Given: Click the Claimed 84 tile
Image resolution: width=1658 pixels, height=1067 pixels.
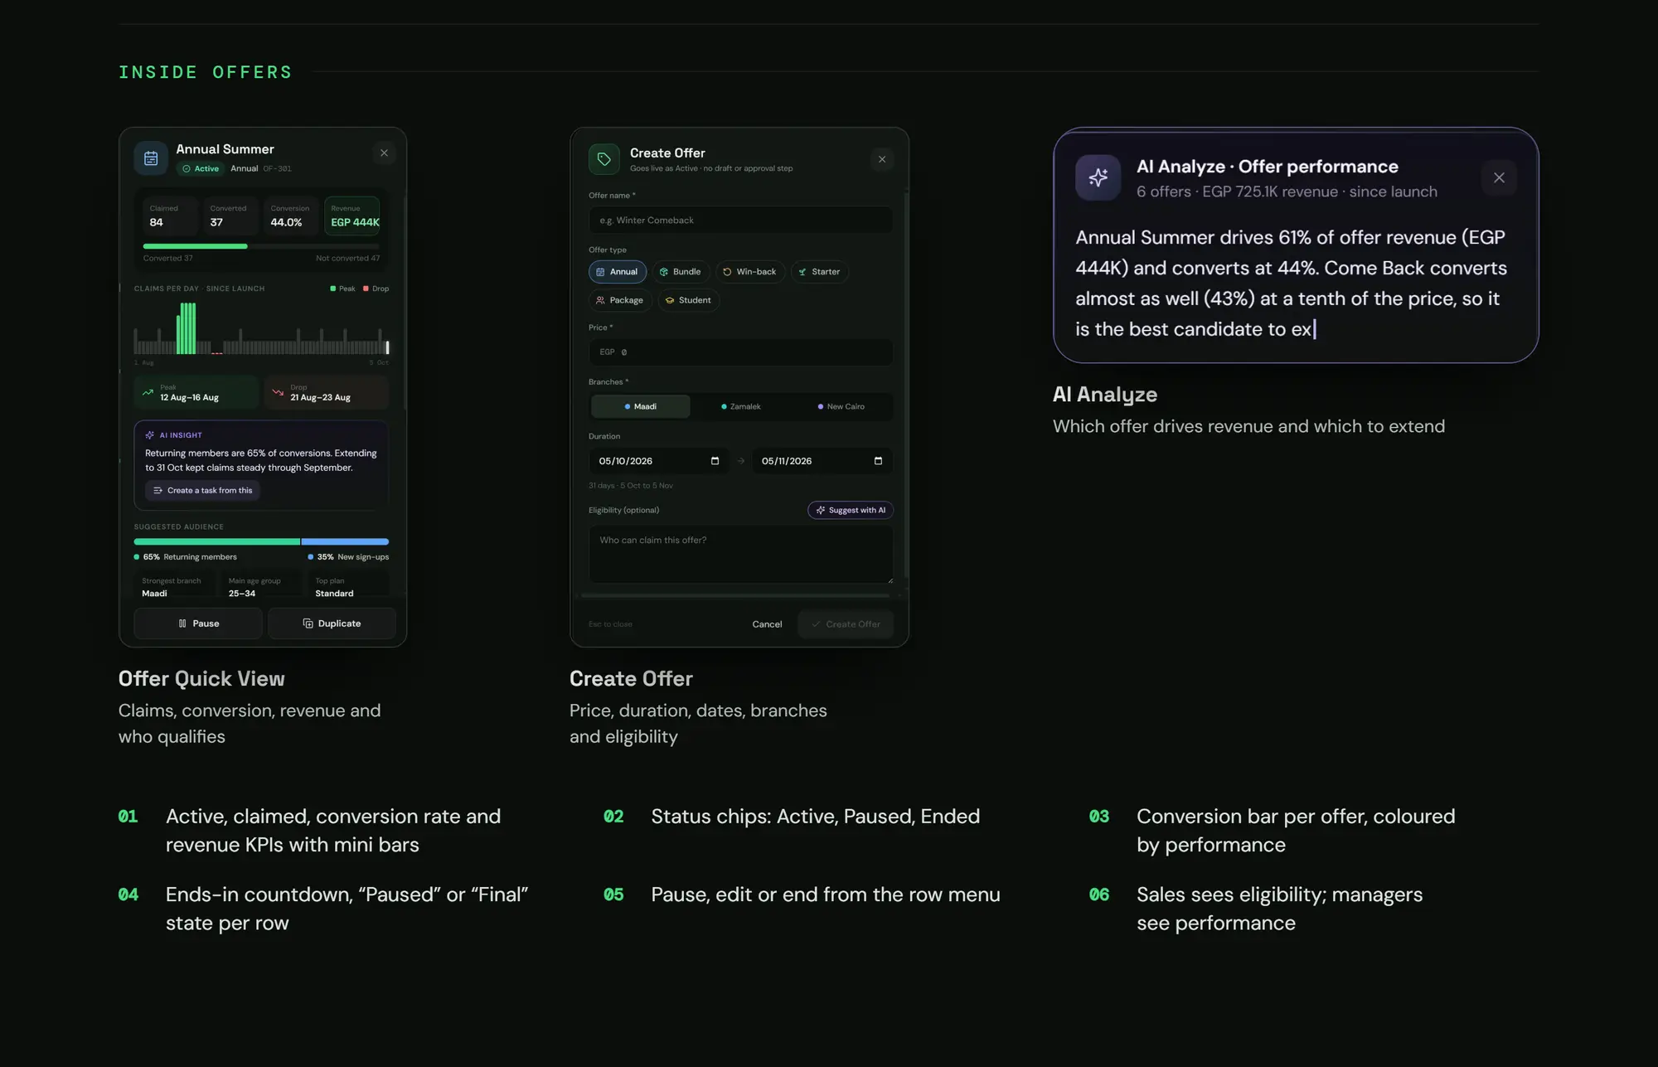Looking at the screenshot, I should (170, 216).
